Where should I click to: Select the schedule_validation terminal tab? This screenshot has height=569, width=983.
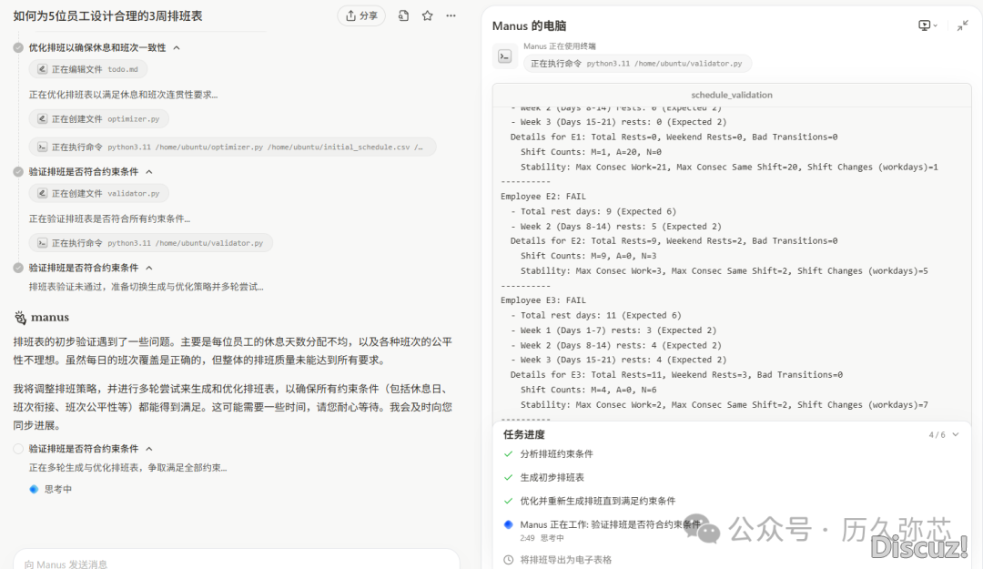[x=731, y=95]
